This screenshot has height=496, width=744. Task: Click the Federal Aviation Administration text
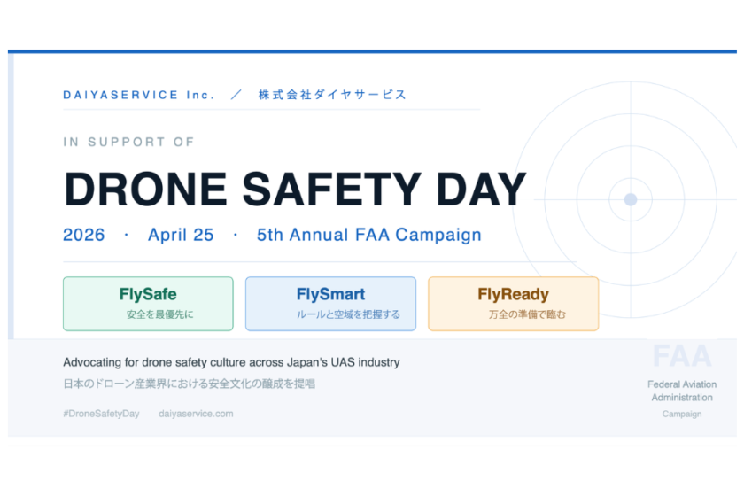(x=681, y=391)
